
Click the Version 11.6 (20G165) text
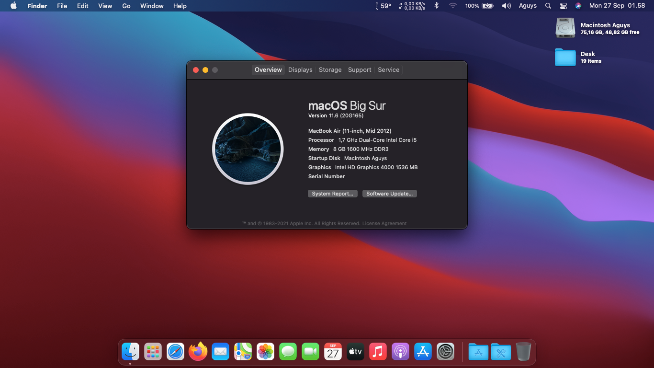click(x=336, y=116)
